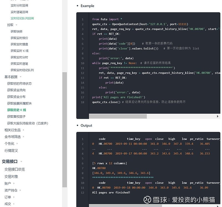Image resolution: width=222 pixels, height=207 pixels.
Task: Open the 交易接口总览 page
Action: [14, 170]
